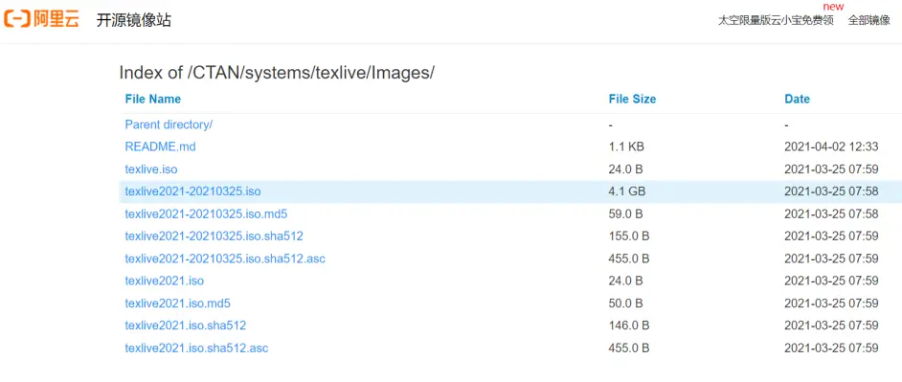Open texlive2021-20210325.iso.sha512.asc signature file
Viewport: 902px width, 382px height.
[225, 258]
